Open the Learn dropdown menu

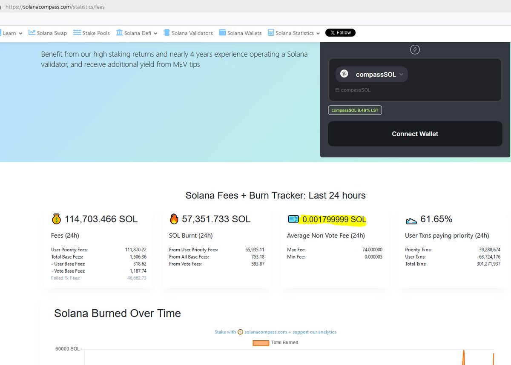pyautogui.click(x=12, y=33)
